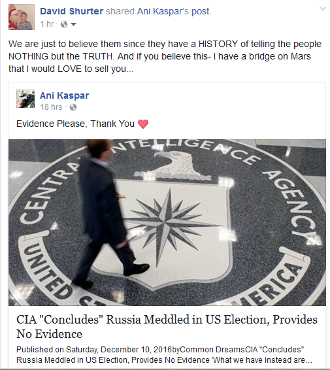Screen dimensions: 330x370
Task: Click the public globe icon beside 1 hr
Action: 64,24
